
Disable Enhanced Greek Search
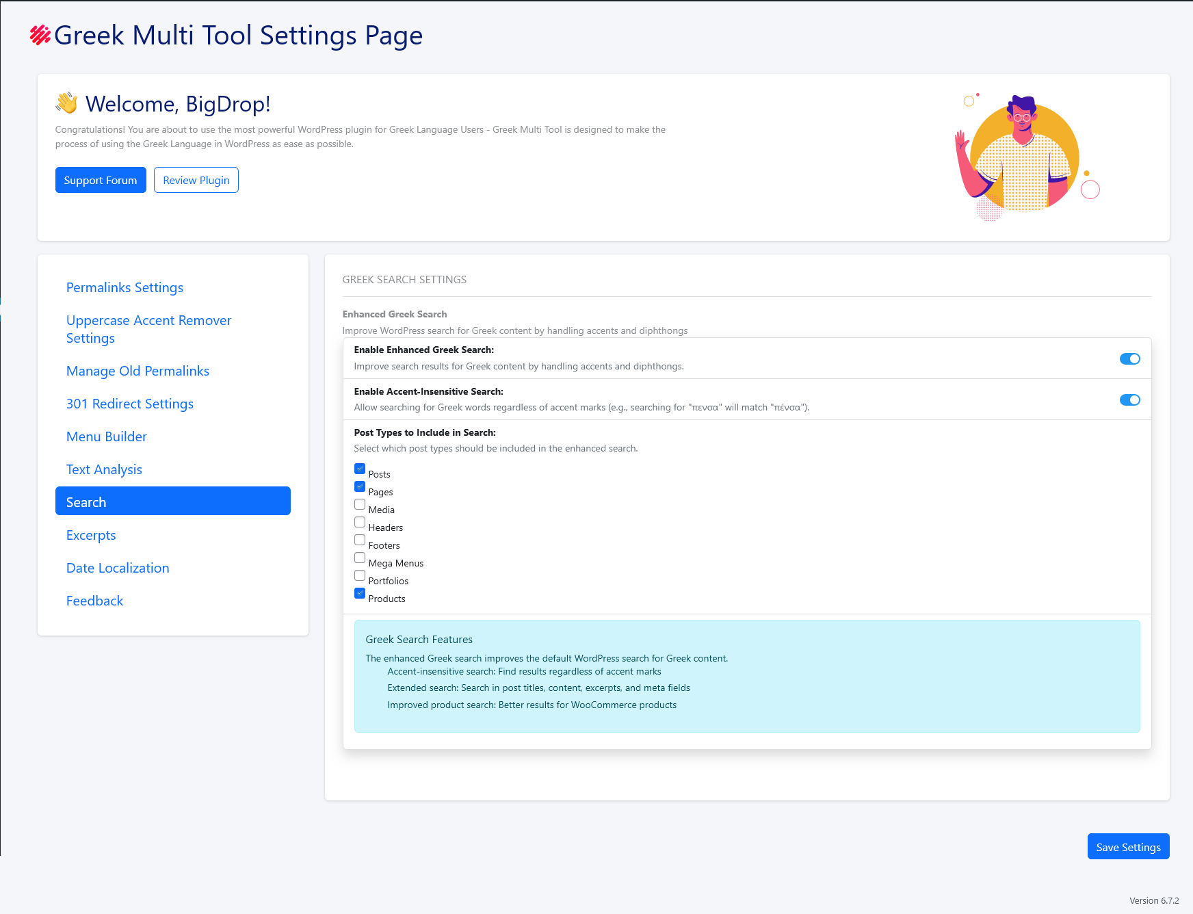pyautogui.click(x=1129, y=358)
